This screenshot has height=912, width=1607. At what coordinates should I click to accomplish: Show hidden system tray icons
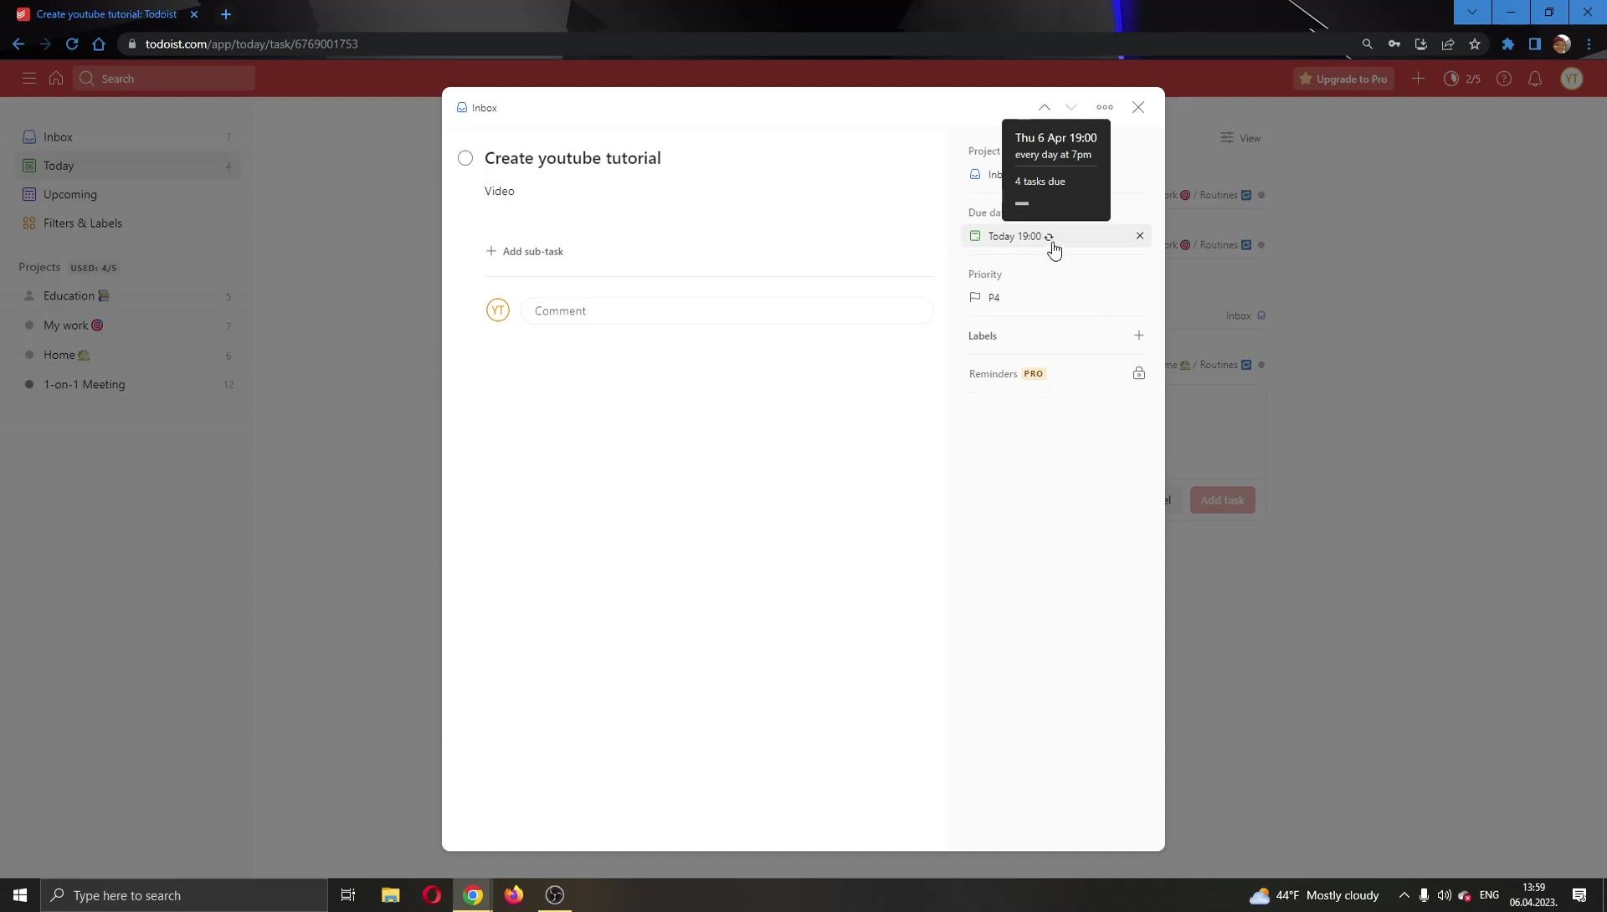pos(1404,895)
